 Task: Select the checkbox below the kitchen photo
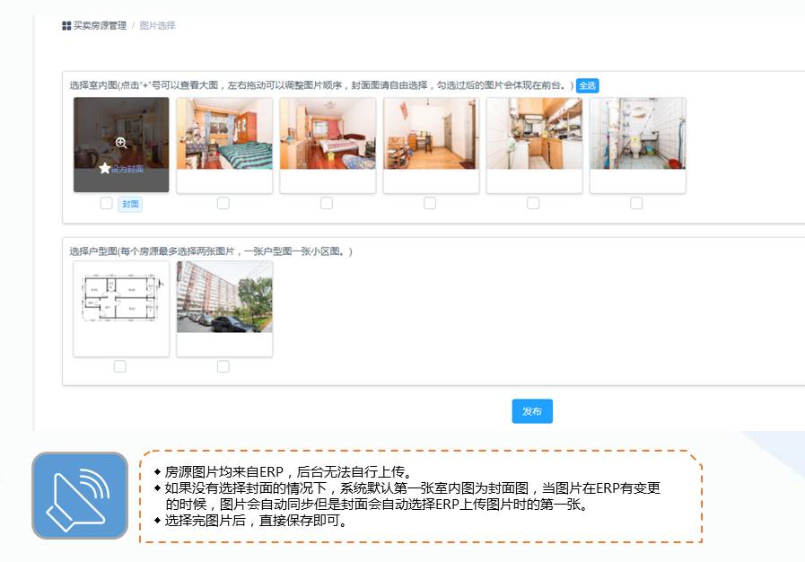(533, 203)
